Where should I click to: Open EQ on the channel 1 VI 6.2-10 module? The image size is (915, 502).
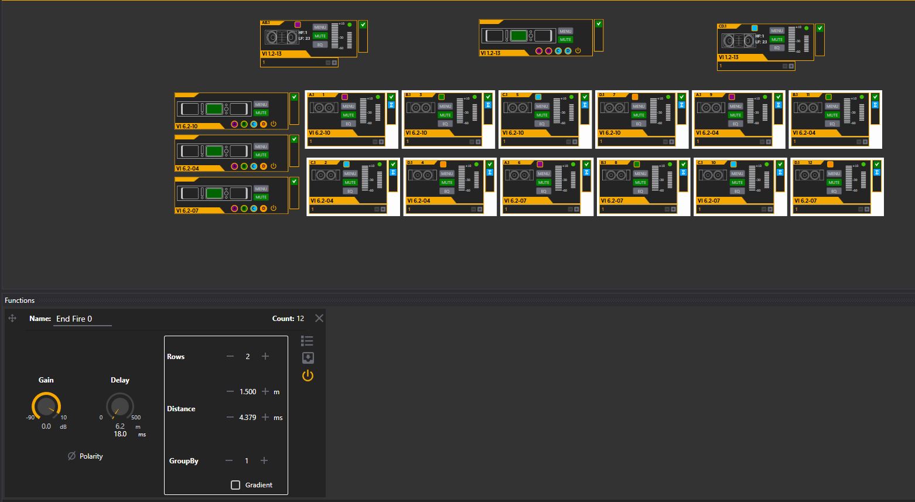coord(348,124)
